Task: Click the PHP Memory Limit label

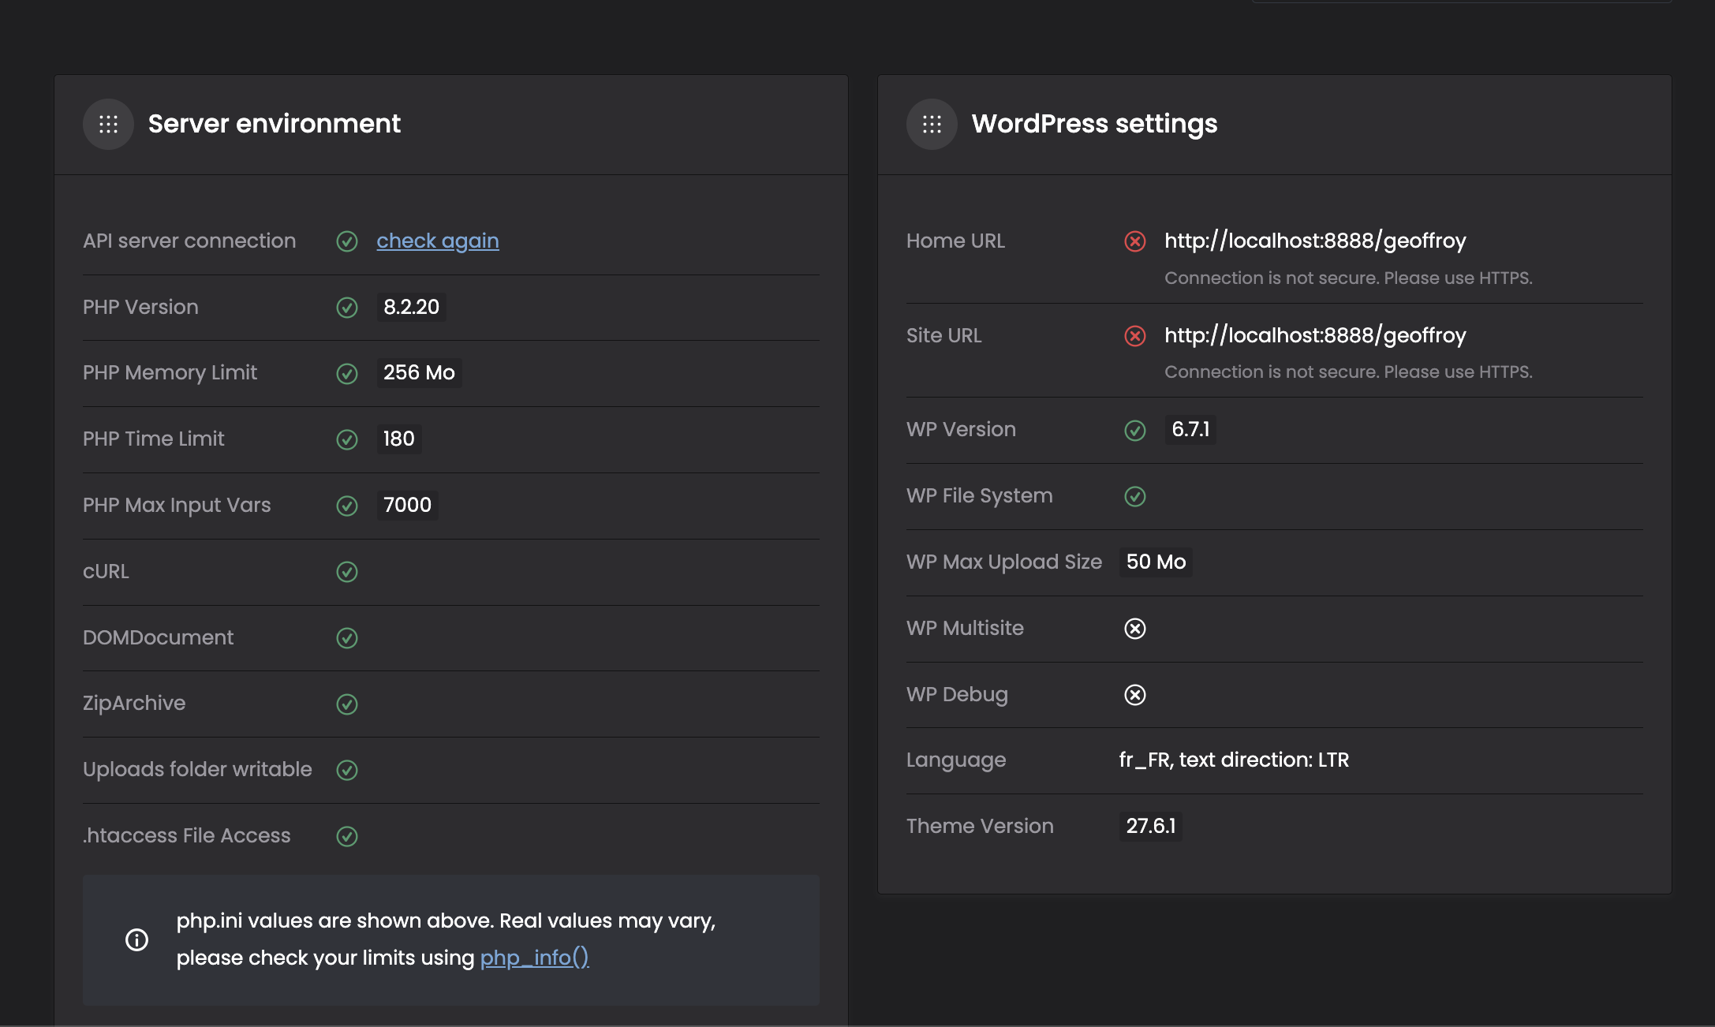Action: pyautogui.click(x=170, y=372)
